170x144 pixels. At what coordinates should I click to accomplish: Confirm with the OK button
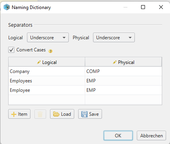pos(118,136)
